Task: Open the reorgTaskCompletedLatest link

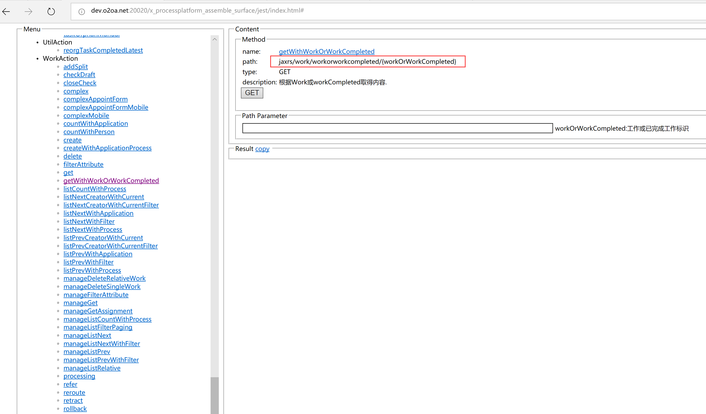Action: click(x=103, y=50)
